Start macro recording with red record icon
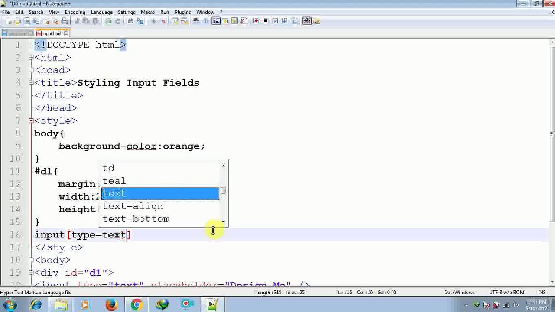 pos(256,21)
